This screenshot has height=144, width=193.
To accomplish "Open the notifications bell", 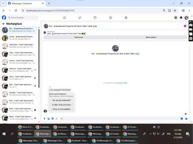I will click(181, 18).
